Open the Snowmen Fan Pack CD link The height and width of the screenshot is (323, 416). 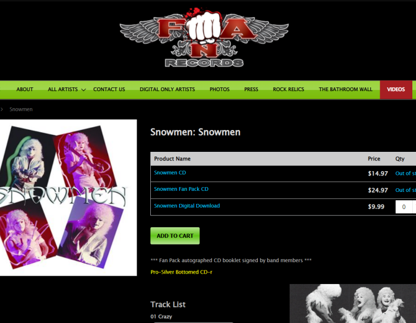(181, 189)
